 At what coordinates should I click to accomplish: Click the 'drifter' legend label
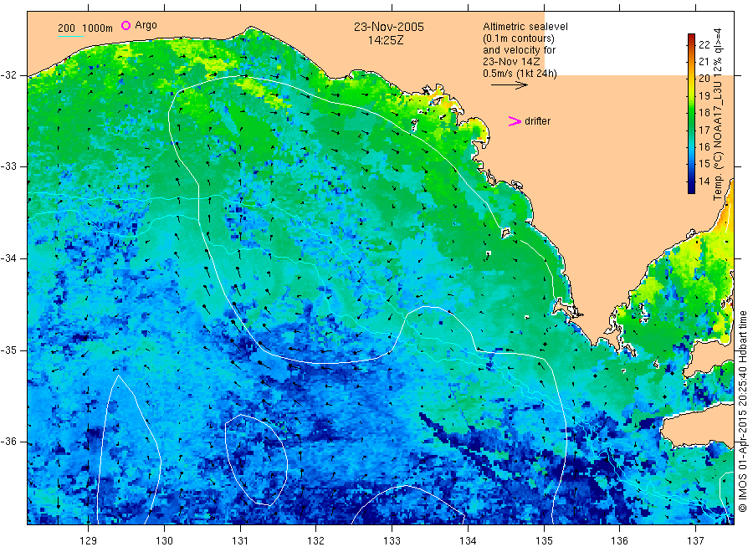click(x=537, y=121)
